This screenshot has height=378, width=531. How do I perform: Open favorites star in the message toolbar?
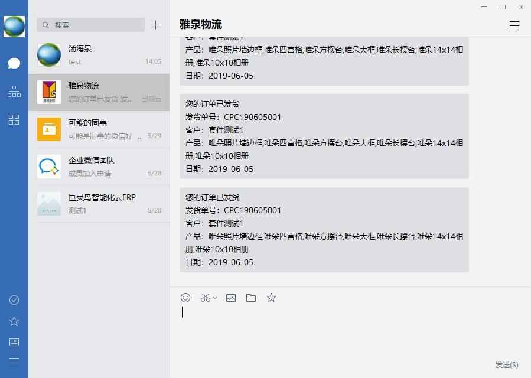(x=271, y=298)
